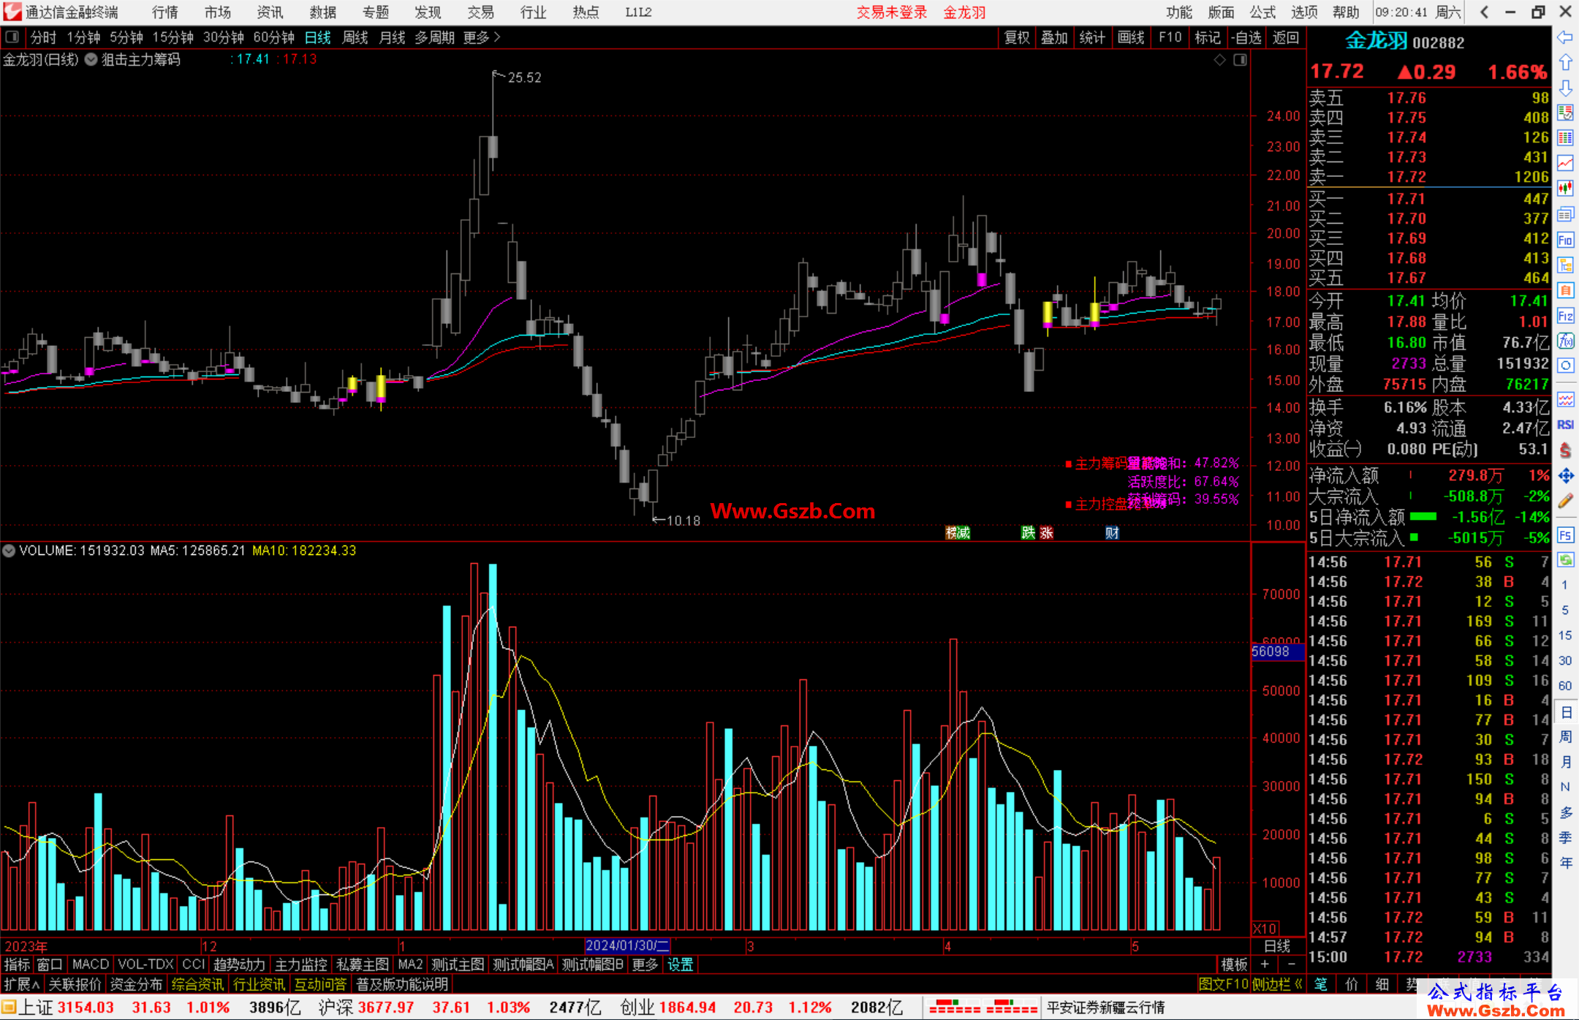This screenshot has height=1020, width=1579.
Task: Click the F5 icon in right sidebar
Action: [x=1565, y=535]
